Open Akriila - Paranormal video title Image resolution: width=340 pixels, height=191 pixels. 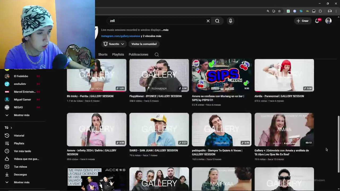(279, 96)
